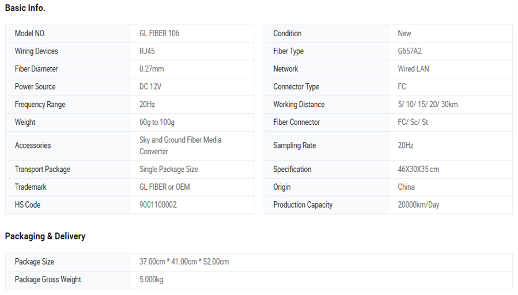This screenshot has height=295, width=518.
Task: Select the Sky and Ground Fiber Media Converter text
Action: click(x=180, y=145)
